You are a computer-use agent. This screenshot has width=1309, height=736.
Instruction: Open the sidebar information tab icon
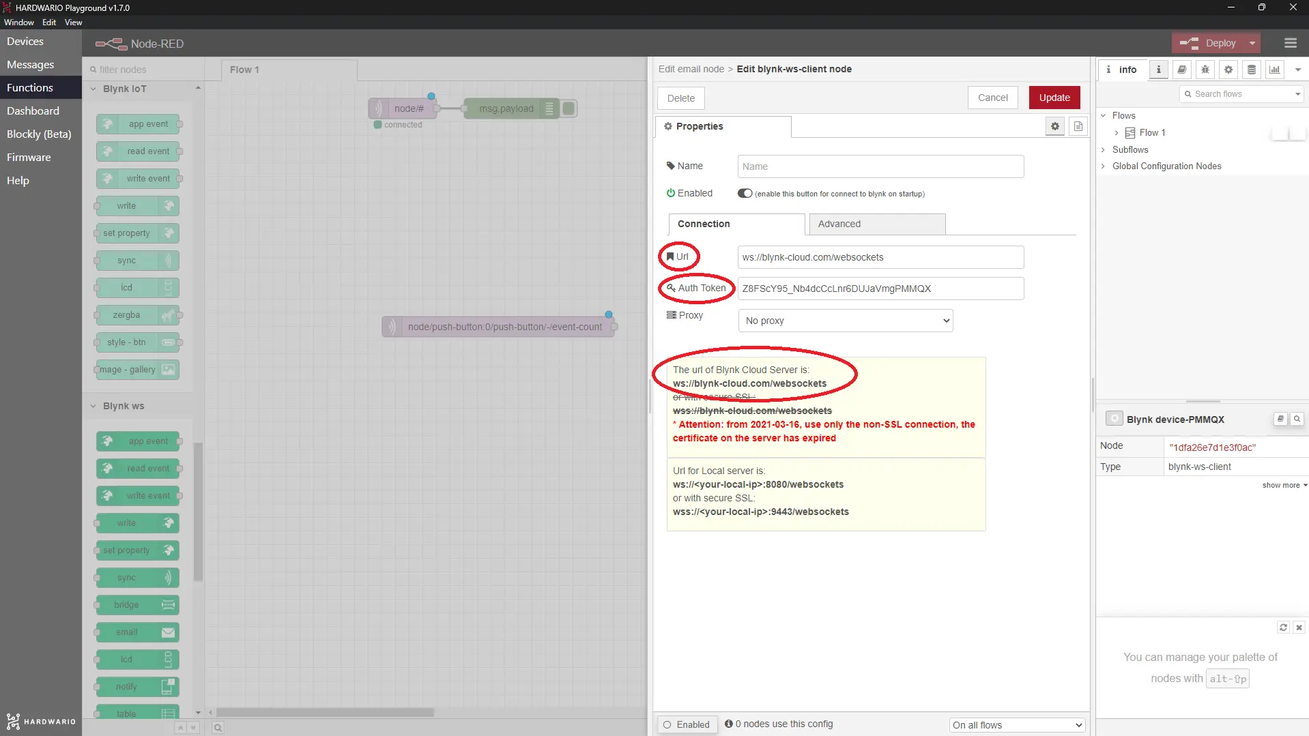click(x=1158, y=70)
